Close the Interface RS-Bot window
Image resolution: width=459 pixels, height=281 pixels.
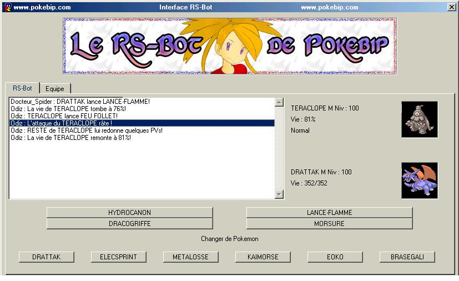pyautogui.click(x=452, y=7)
